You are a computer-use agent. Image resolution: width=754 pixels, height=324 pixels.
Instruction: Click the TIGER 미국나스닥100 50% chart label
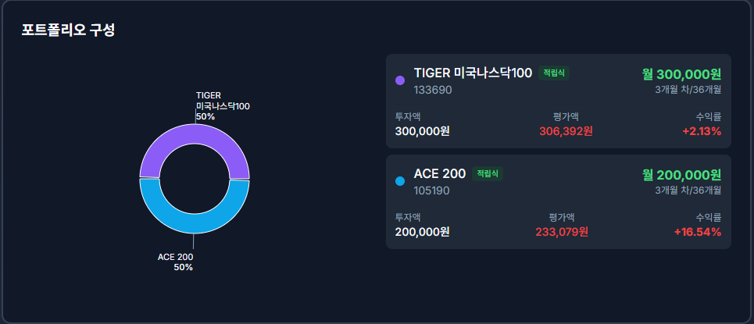point(222,105)
